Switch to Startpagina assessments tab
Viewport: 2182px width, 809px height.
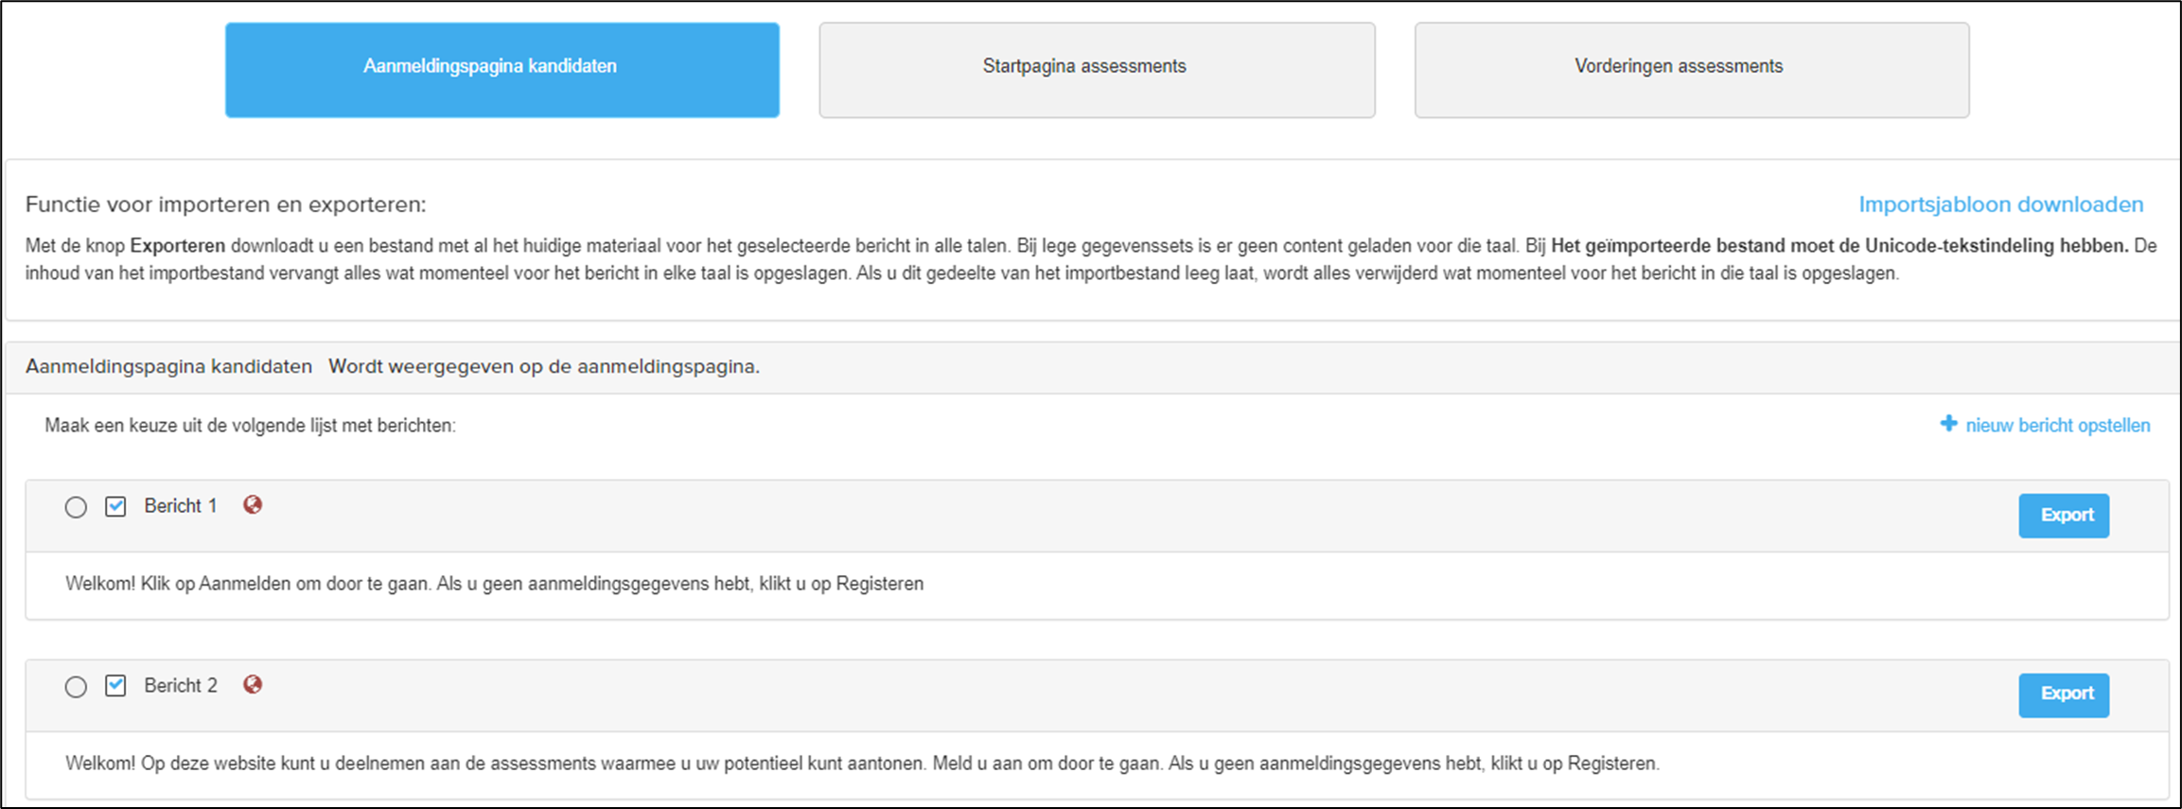(1097, 70)
